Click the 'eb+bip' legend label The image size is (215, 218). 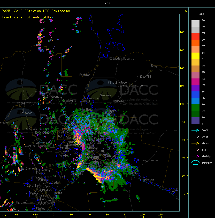click(206, 156)
